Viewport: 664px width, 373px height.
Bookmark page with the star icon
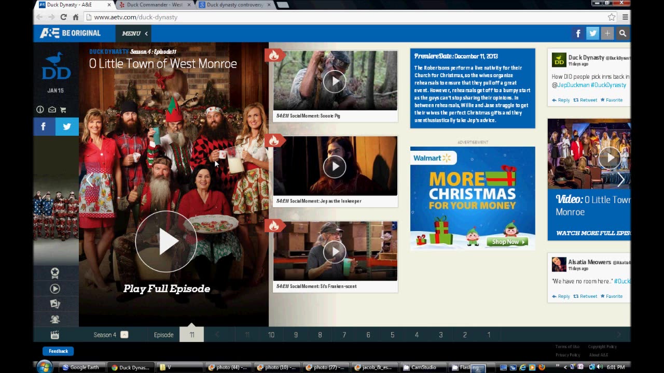(612, 17)
